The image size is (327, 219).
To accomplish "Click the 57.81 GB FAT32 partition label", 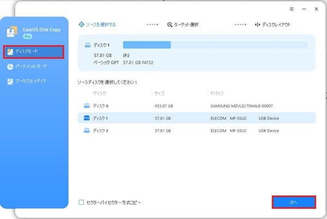I will (138, 63).
